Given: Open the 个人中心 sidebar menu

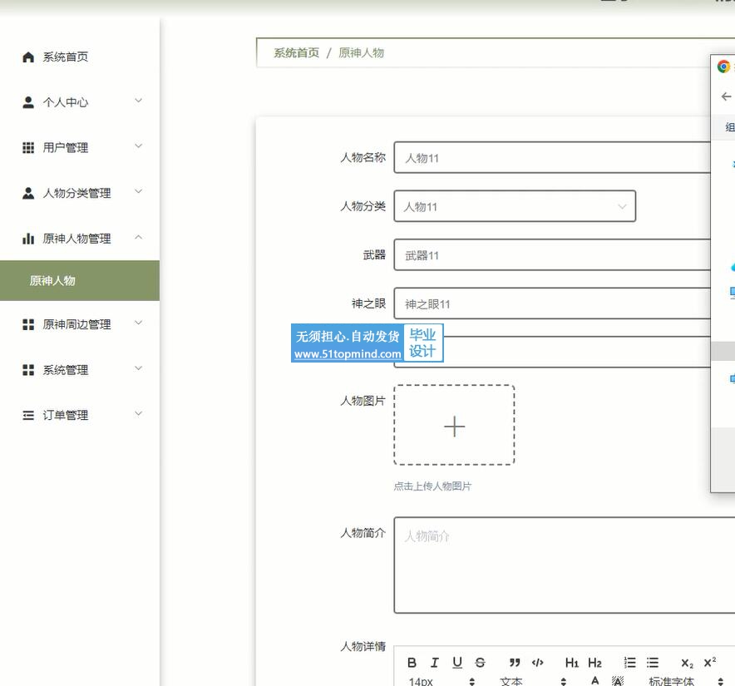Looking at the screenshot, I should pyautogui.click(x=80, y=102).
